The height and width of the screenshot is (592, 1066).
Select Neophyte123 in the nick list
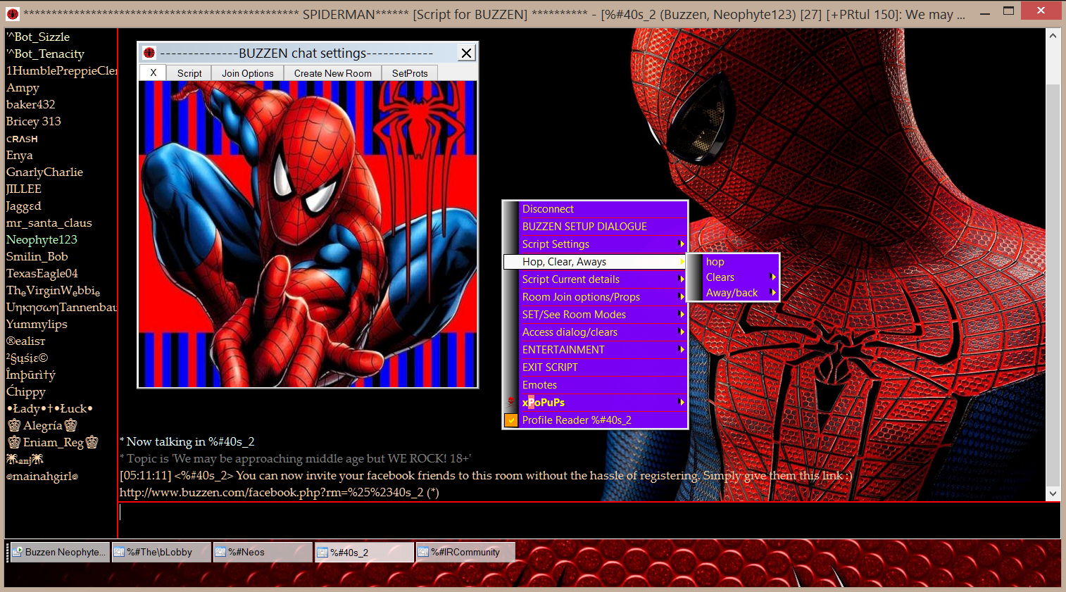tap(42, 239)
